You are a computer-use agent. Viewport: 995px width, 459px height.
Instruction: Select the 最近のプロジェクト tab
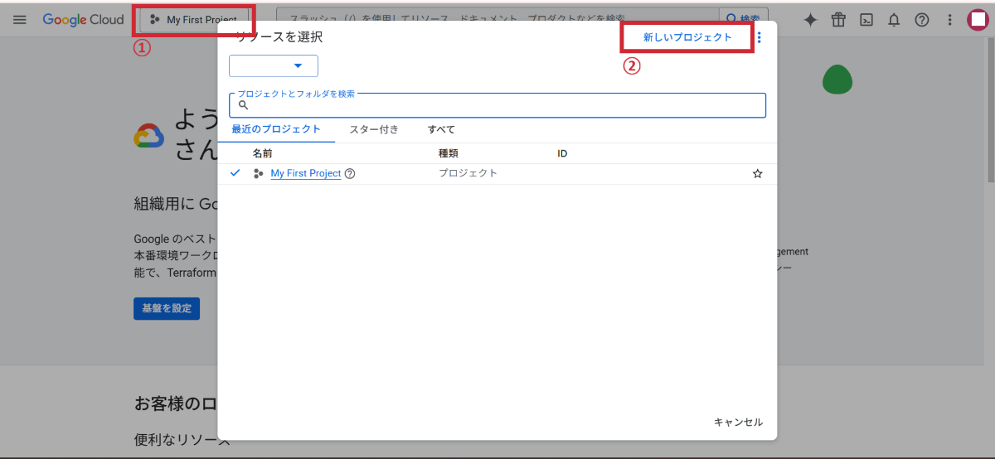point(276,129)
